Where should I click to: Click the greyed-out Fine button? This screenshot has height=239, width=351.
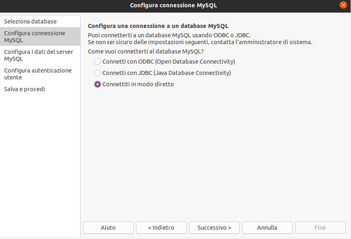point(320,228)
